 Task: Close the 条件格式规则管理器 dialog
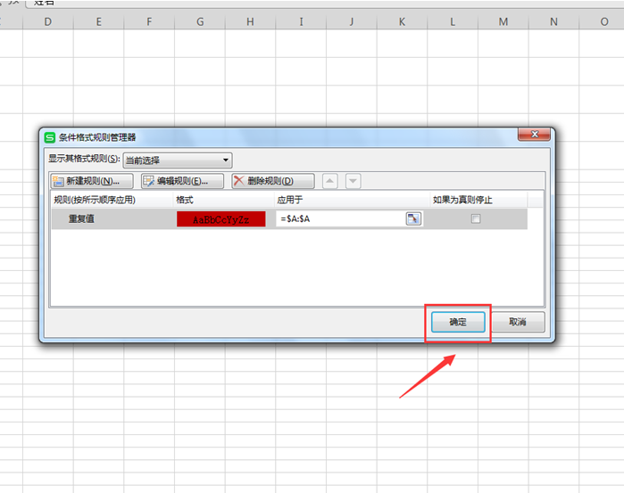(534, 135)
